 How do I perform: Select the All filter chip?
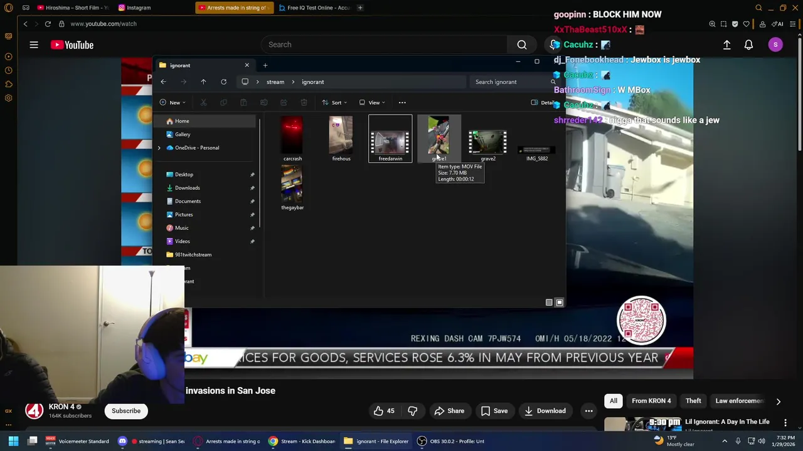pos(614,401)
